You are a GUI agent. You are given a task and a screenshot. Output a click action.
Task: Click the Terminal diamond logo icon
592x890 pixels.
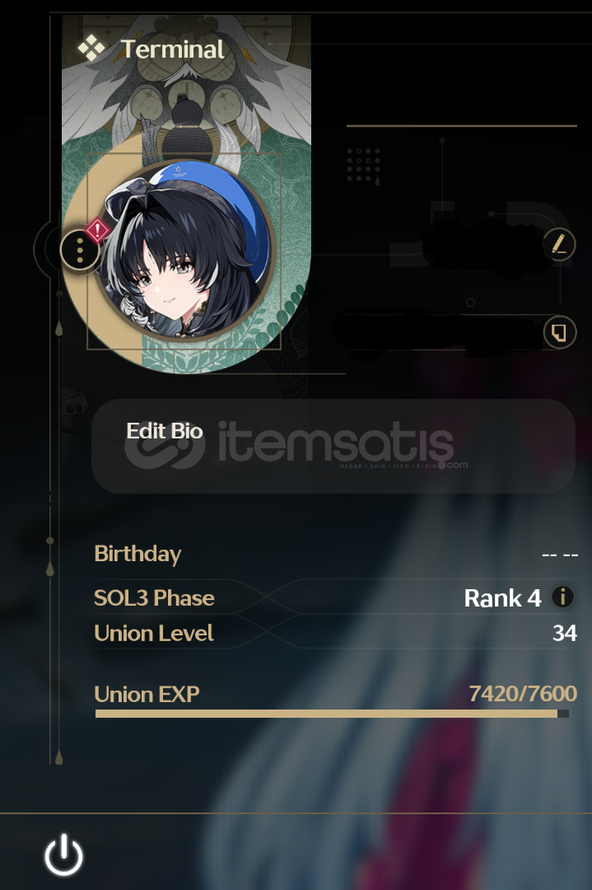[91, 49]
